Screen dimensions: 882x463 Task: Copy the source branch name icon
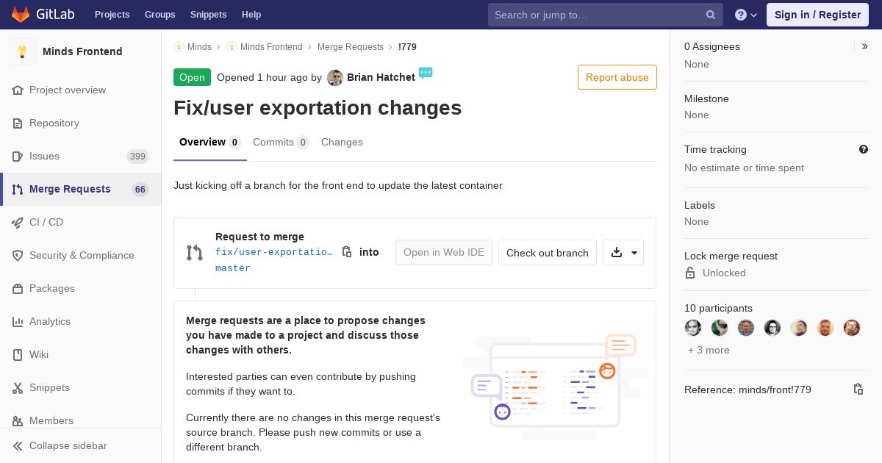(347, 252)
